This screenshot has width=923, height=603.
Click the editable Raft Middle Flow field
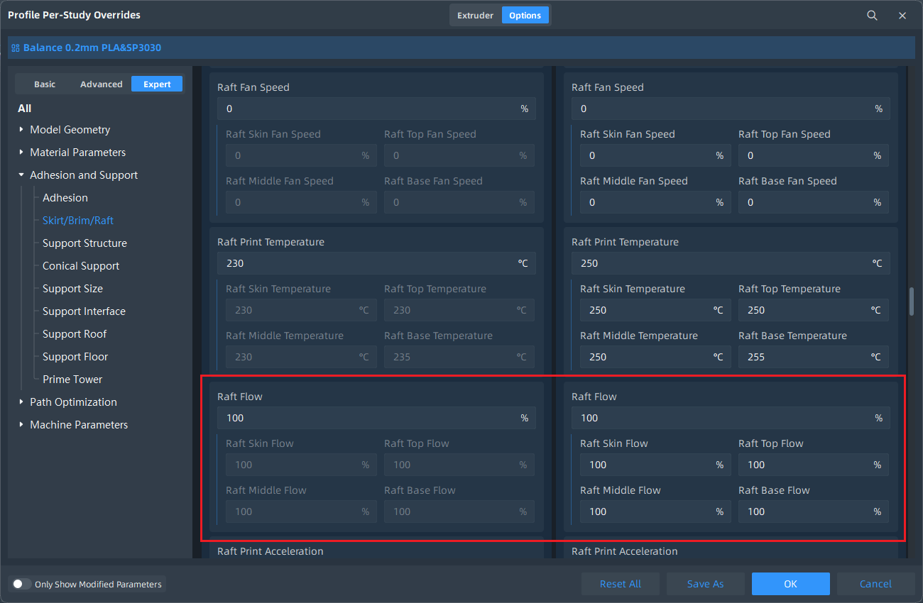click(655, 511)
